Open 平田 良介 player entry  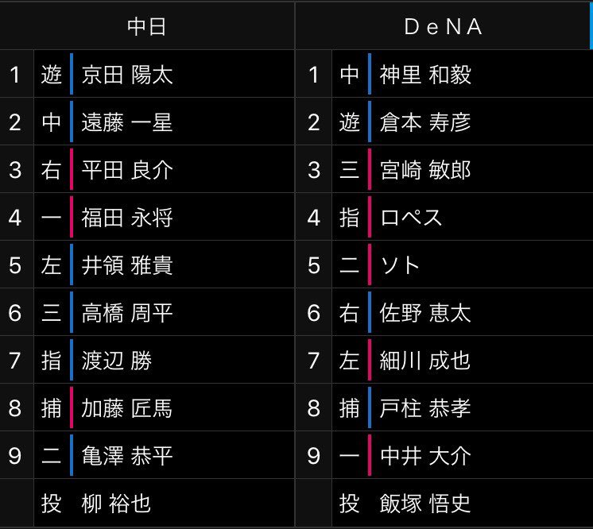pyautogui.click(x=127, y=170)
